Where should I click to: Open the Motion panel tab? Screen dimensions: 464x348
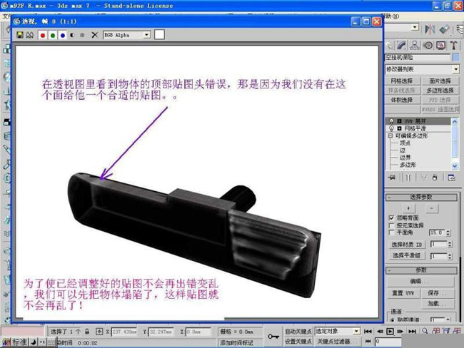(428, 45)
